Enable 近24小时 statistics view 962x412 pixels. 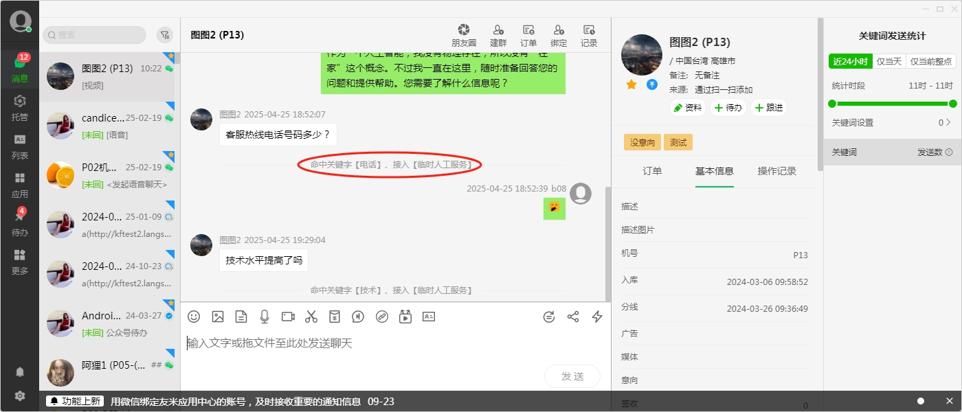[850, 60]
